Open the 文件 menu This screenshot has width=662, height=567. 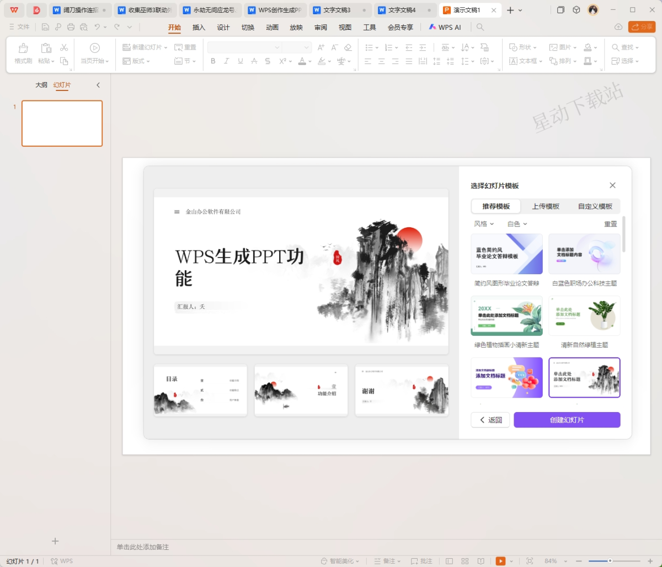(x=19, y=27)
